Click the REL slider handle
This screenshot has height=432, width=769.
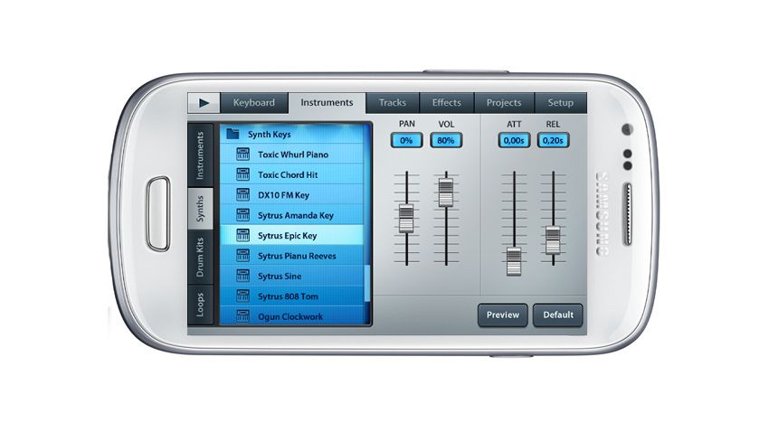[x=553, y=240]
